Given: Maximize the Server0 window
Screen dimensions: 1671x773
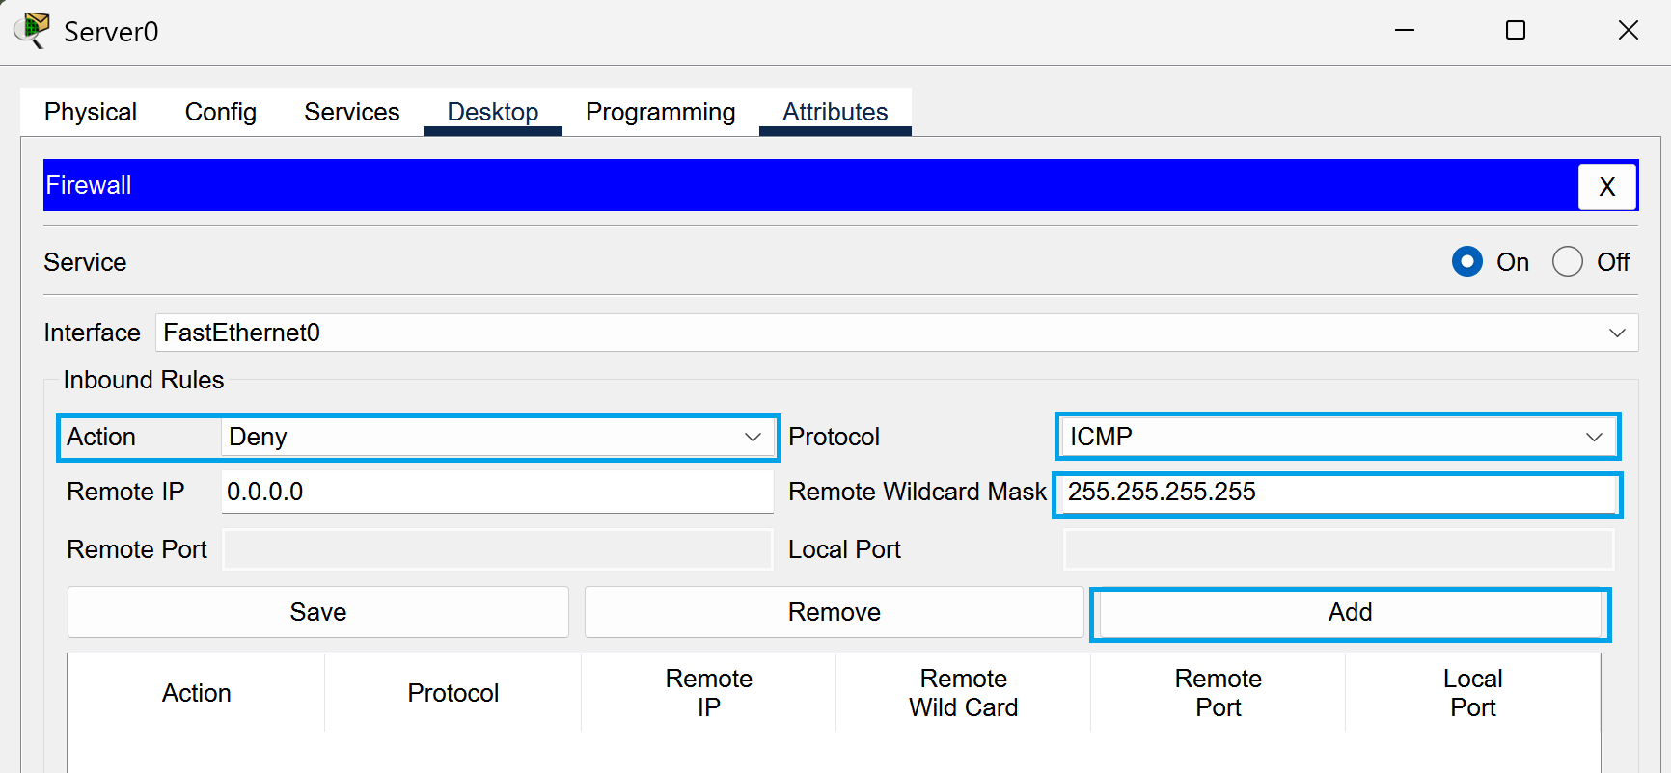Looking at the screenshot, I should pyautogui.click(x=1516, y=31).
